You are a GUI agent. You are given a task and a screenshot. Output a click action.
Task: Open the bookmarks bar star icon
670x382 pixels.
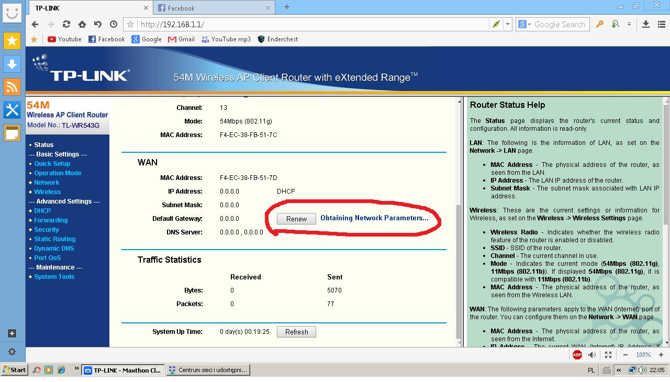pos(34,39)
